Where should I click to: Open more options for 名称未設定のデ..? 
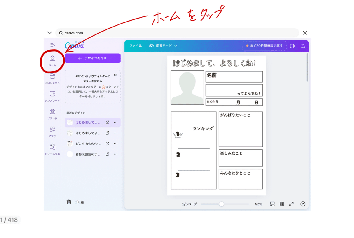coord(116,154)
